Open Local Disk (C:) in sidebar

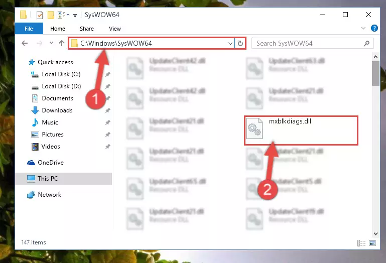(x=61, y=74)
